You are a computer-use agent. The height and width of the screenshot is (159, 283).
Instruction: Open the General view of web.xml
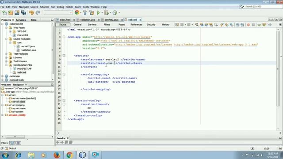point(77,25)
